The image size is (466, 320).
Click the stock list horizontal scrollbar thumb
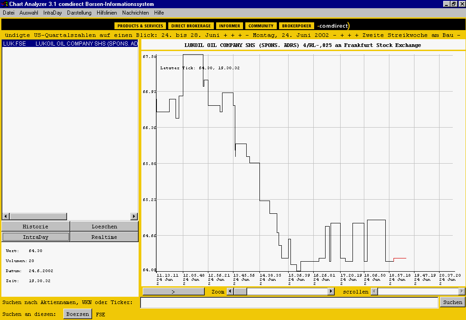[x=38, y=216]
